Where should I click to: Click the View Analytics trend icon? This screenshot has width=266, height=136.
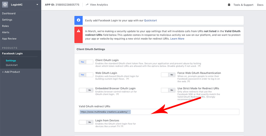(87, 5)
